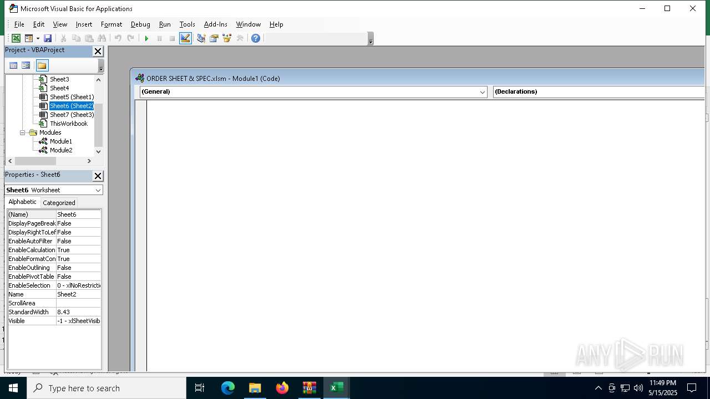Viewport: 710px width, 399px height.
Task: Click the (Name) property value Sheet6
Action: click(x=79, y=214)
